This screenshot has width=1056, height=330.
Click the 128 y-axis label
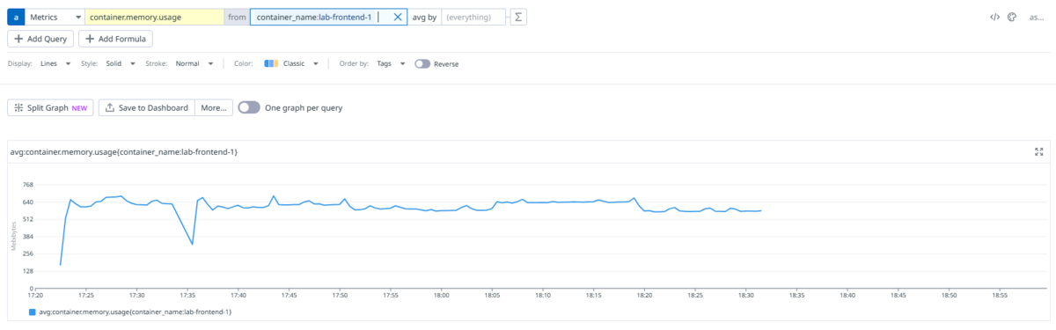pos(27,271)
